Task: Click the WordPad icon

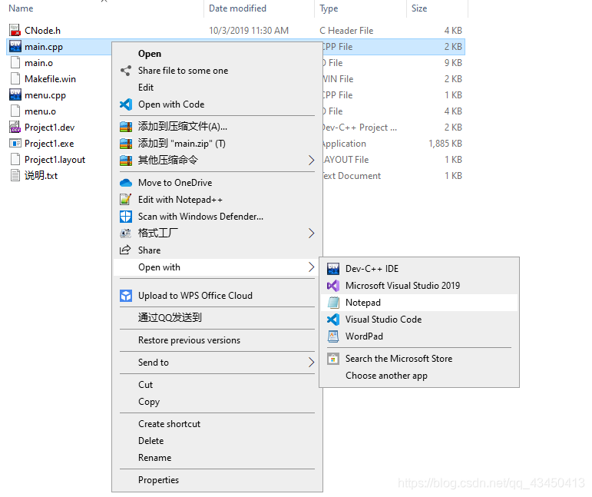Action: (333, 336)
